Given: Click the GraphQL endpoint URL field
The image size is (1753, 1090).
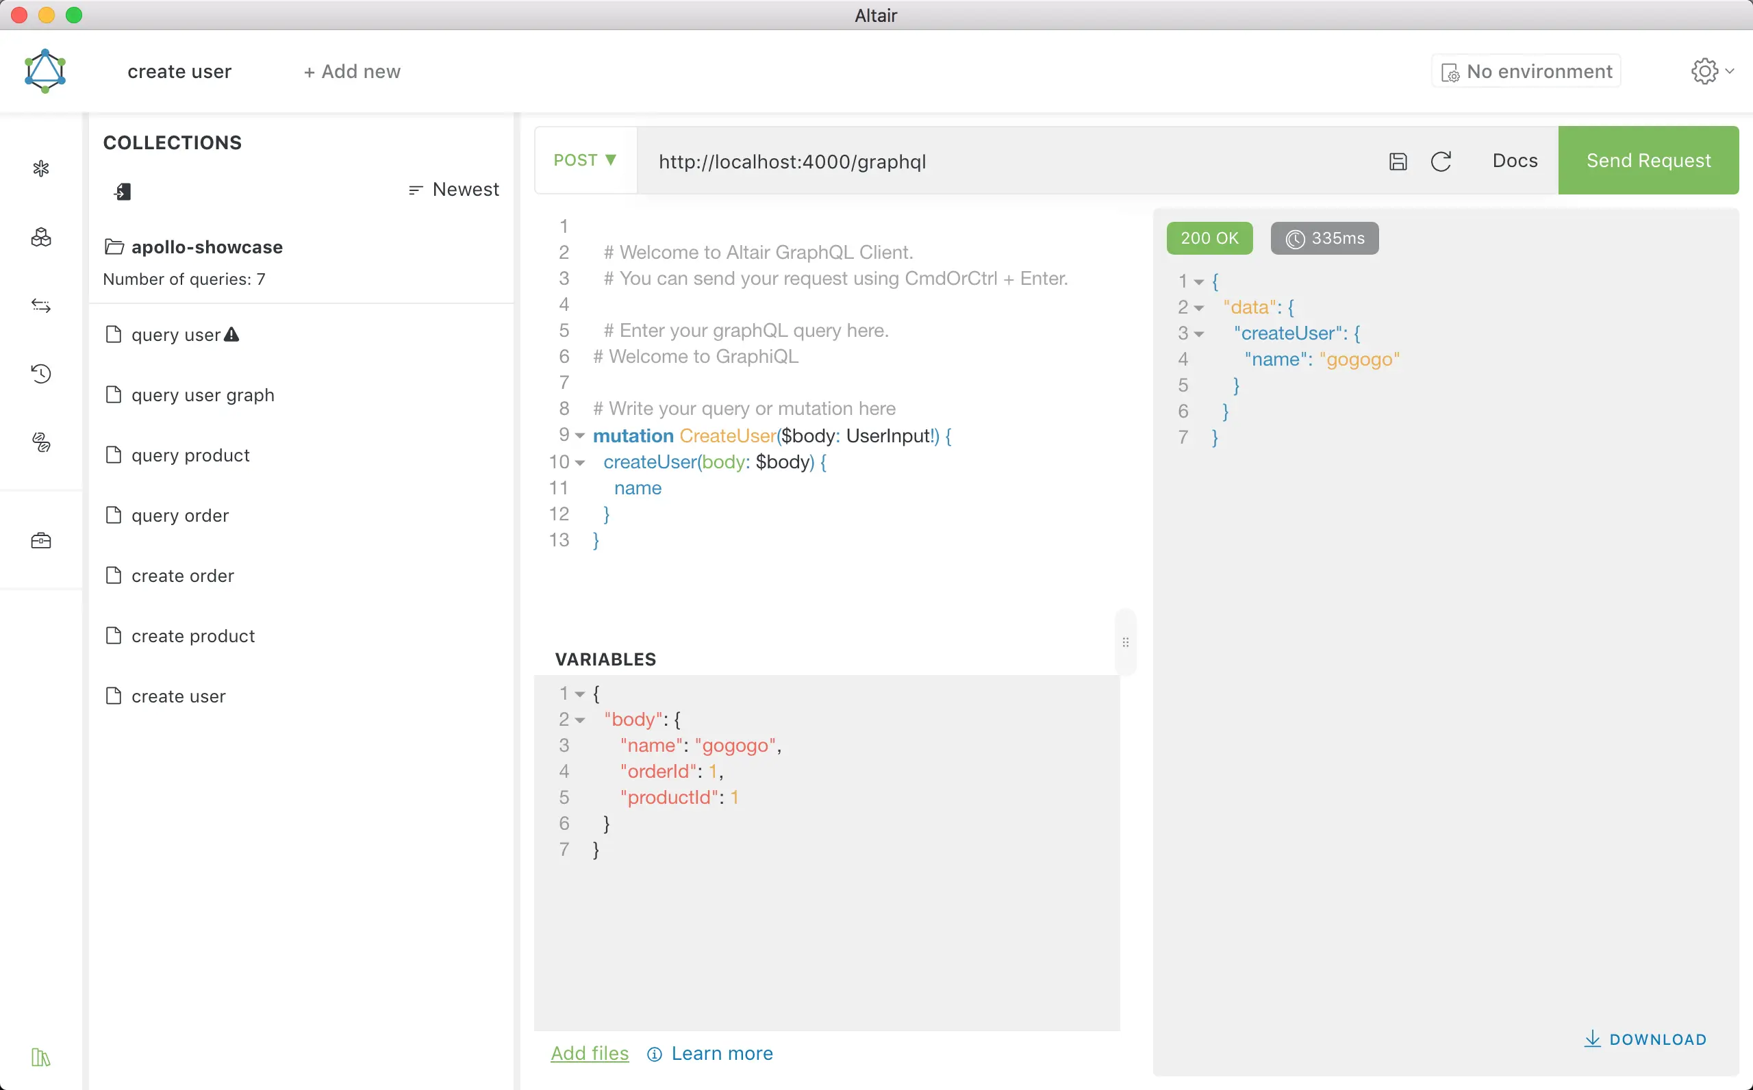Looking at the screenshot, I should point(1009,161).
